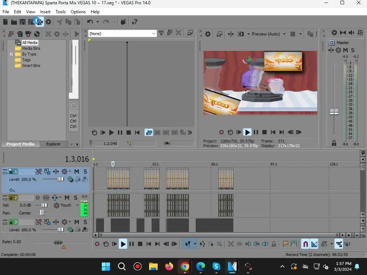Stop playback in the timeline transport bar

[x=140, y=244]
